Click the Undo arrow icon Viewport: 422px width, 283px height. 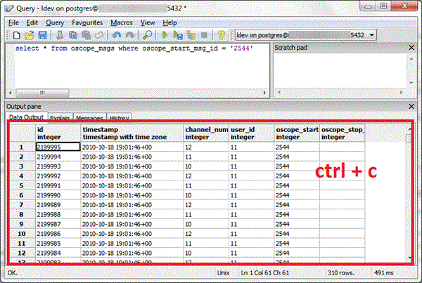pos(116,34)
